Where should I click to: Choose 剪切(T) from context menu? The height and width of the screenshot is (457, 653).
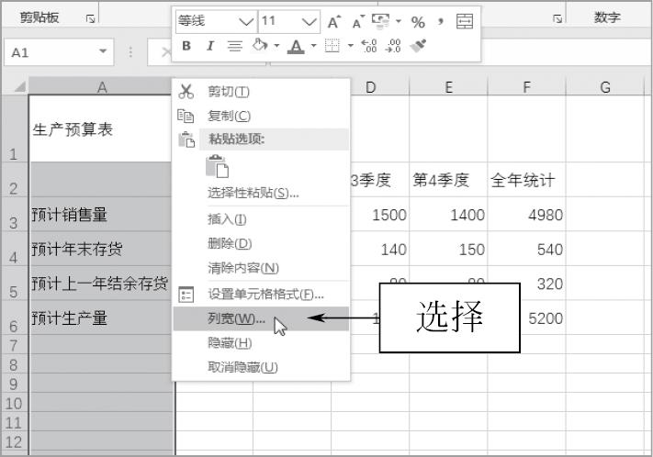point(261,92)
